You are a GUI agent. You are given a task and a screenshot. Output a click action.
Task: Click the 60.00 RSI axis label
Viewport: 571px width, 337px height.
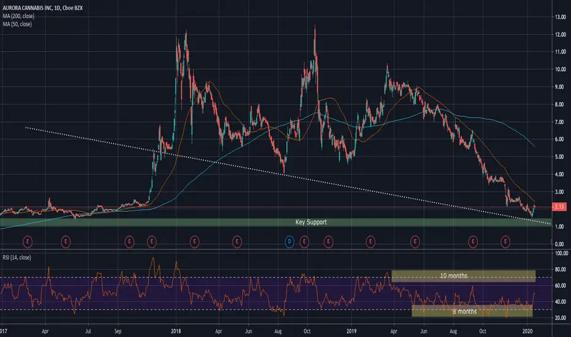[561, 286]
